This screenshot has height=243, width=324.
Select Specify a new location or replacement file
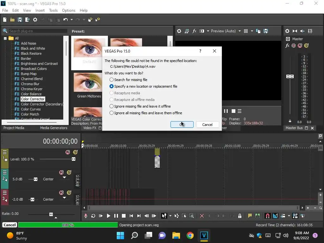click(143, 86)
